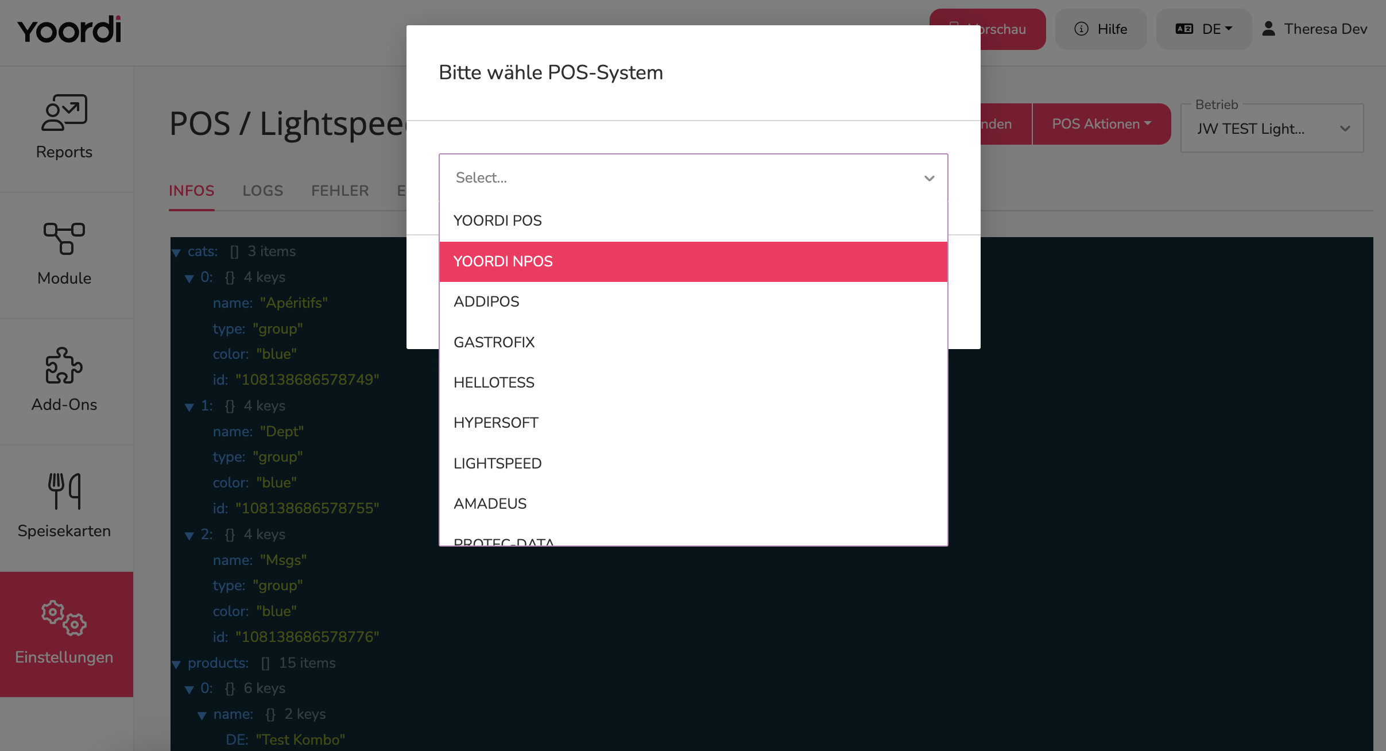Pick the GASTROFIX option
The height and width of the screenshot is (751, 1386).
tap(694, 342)
